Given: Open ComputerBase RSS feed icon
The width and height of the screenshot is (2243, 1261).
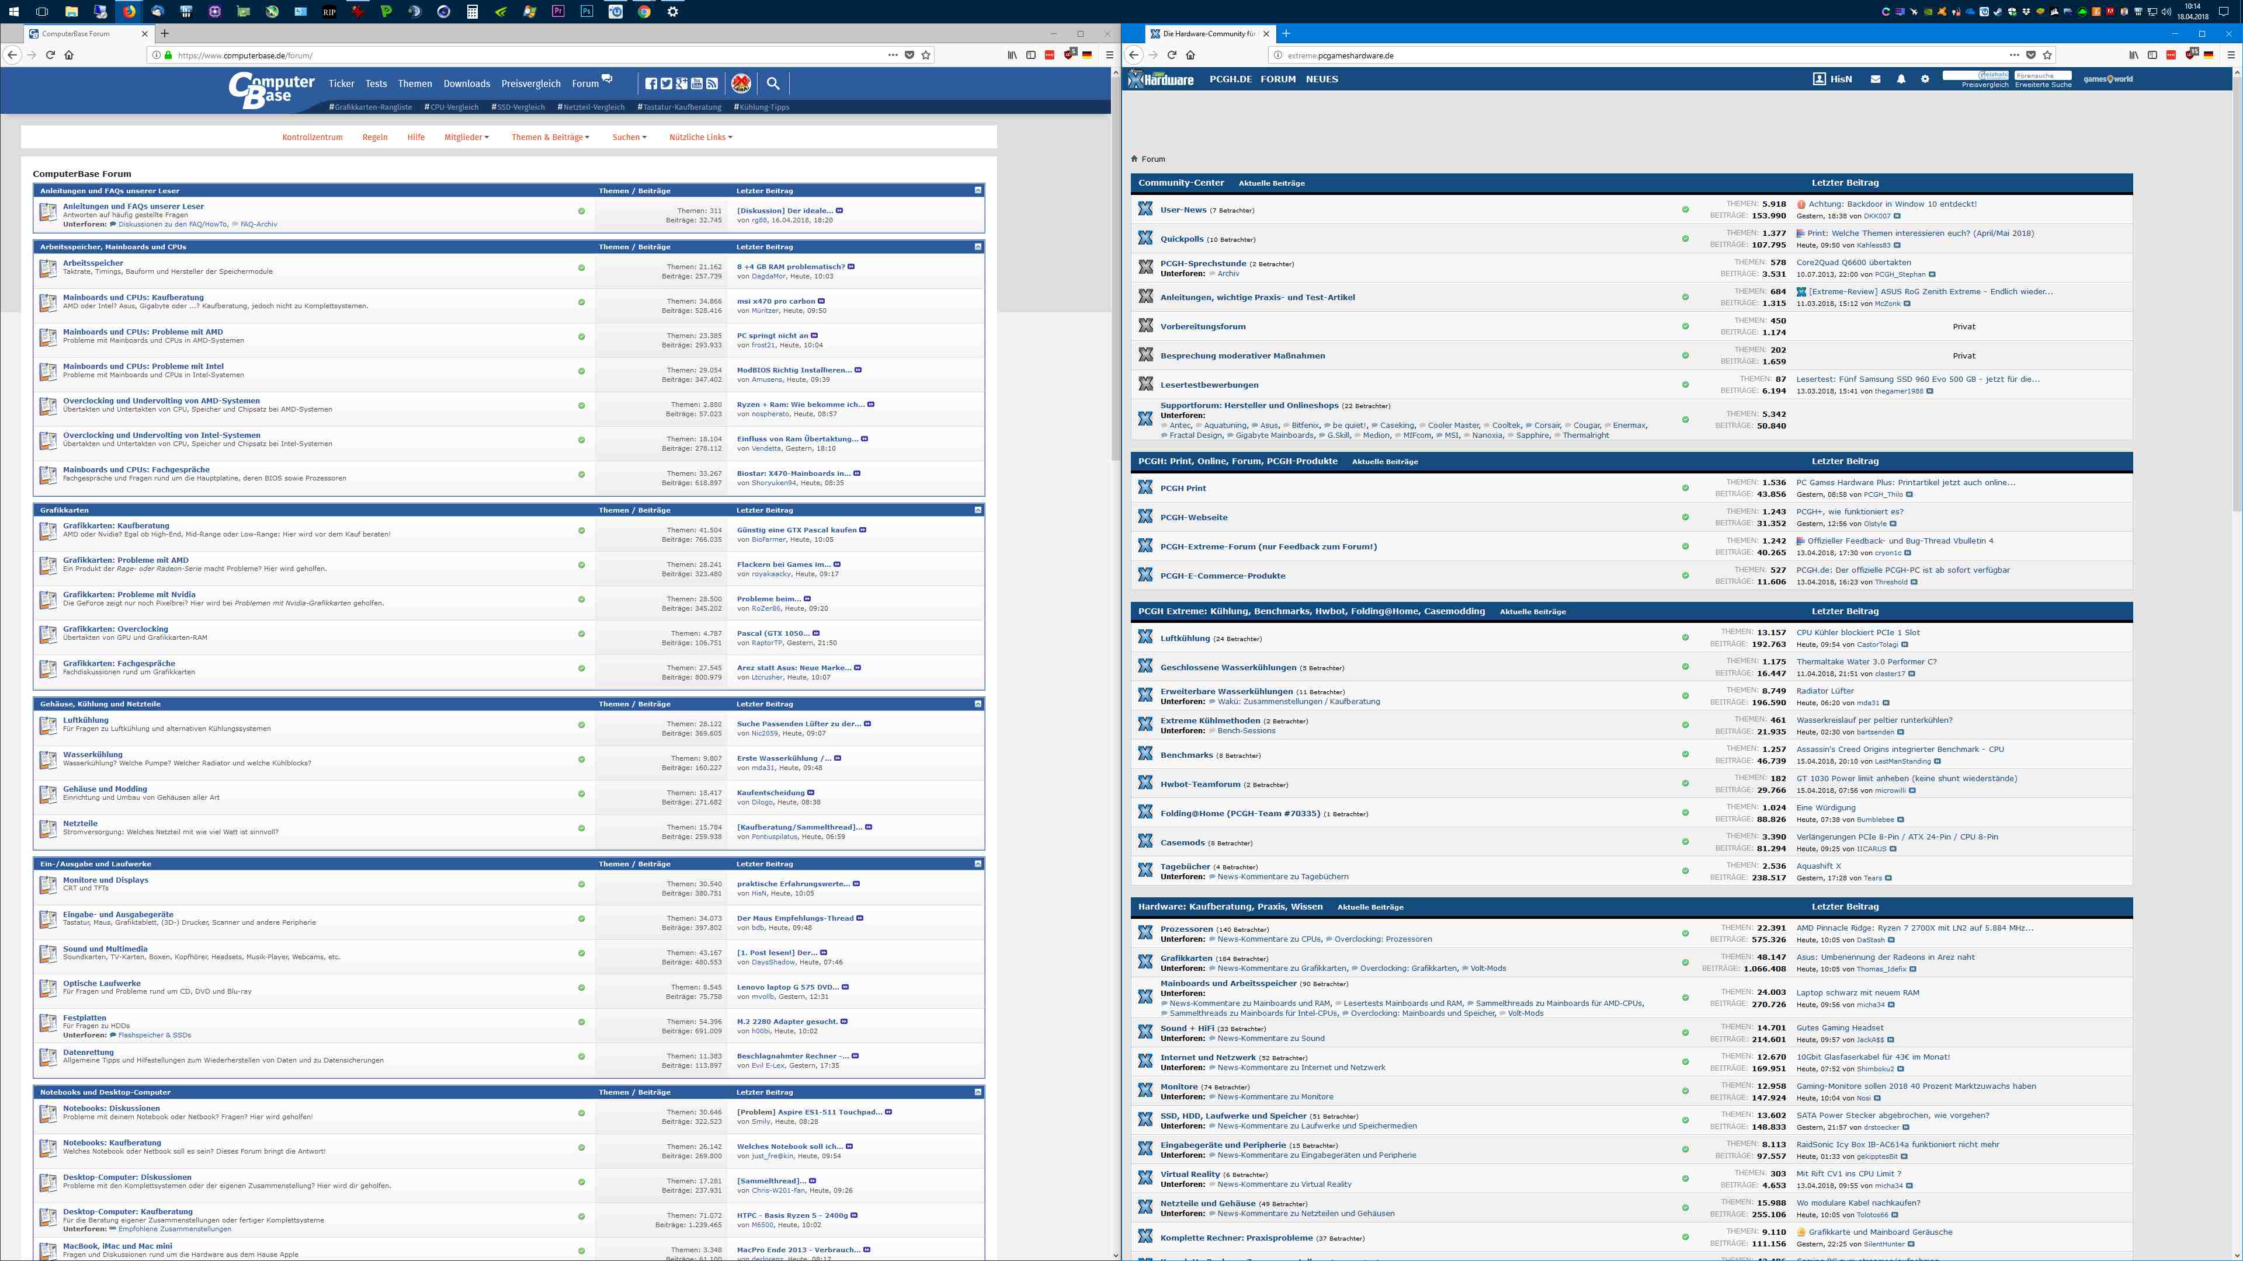Looking at the screenshot, I should click(712, 83).
